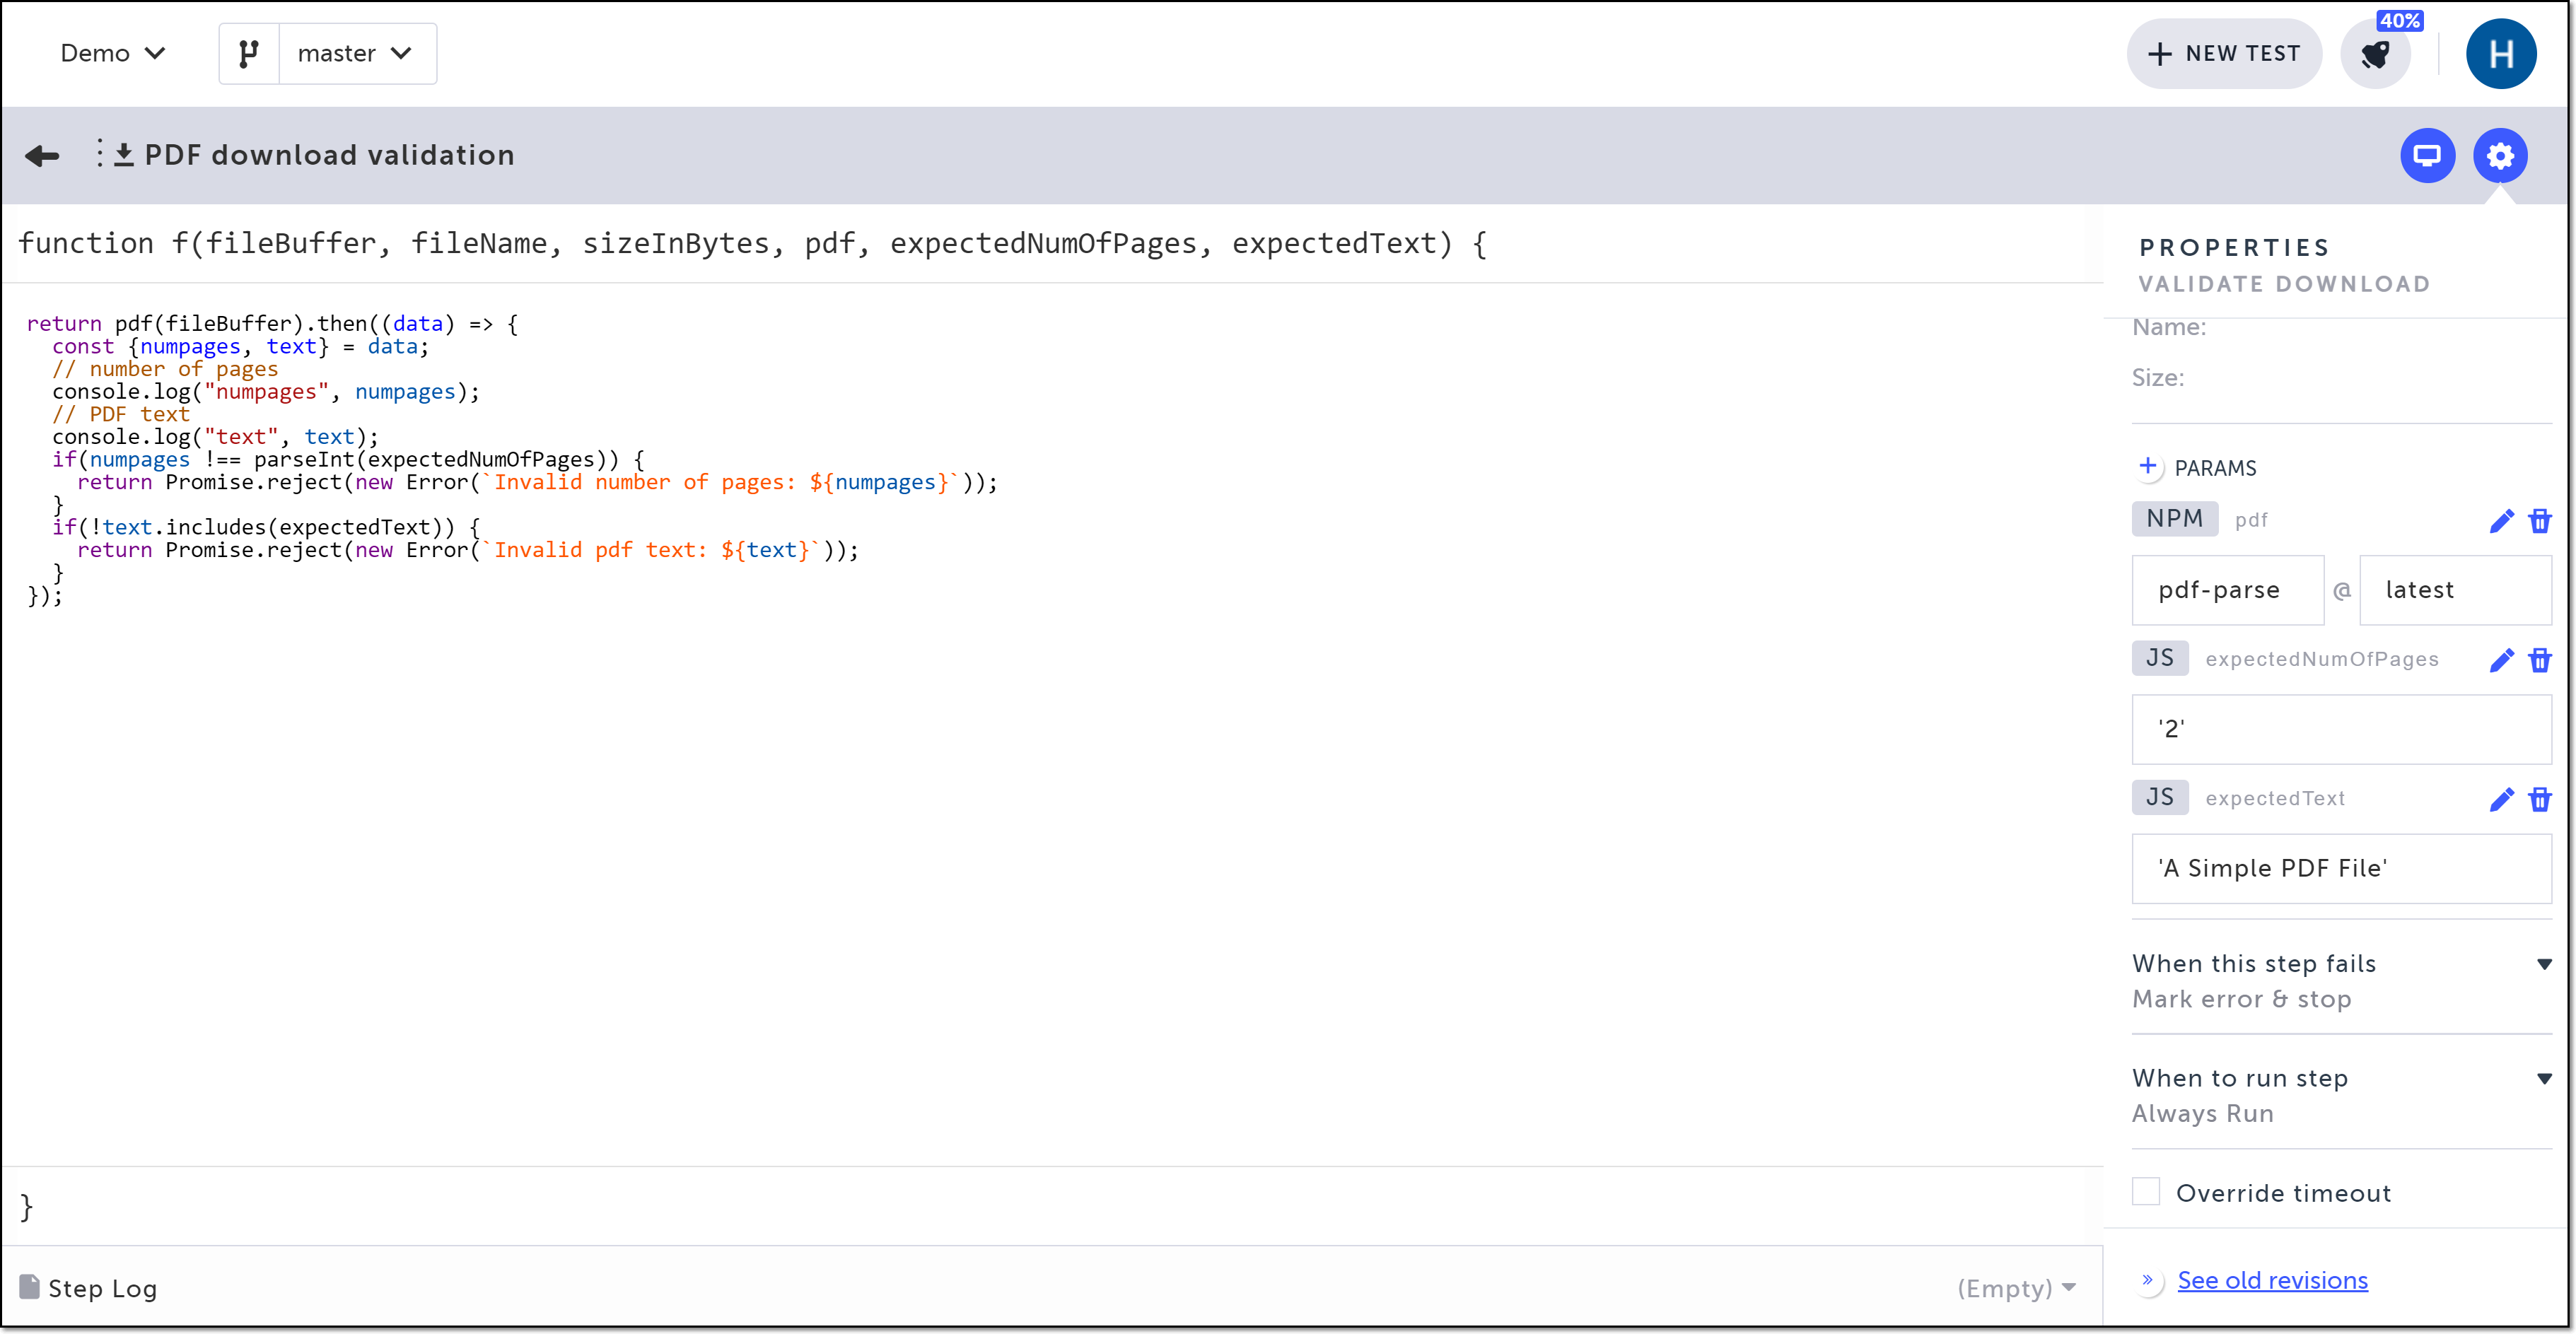Expand When this step fails options
2576x1334 pixels.
click(x=2544, y=964)
